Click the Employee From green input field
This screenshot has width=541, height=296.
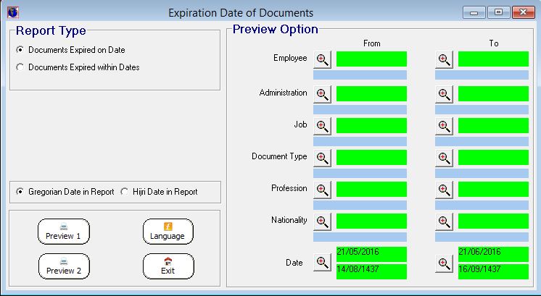(371, 59)
